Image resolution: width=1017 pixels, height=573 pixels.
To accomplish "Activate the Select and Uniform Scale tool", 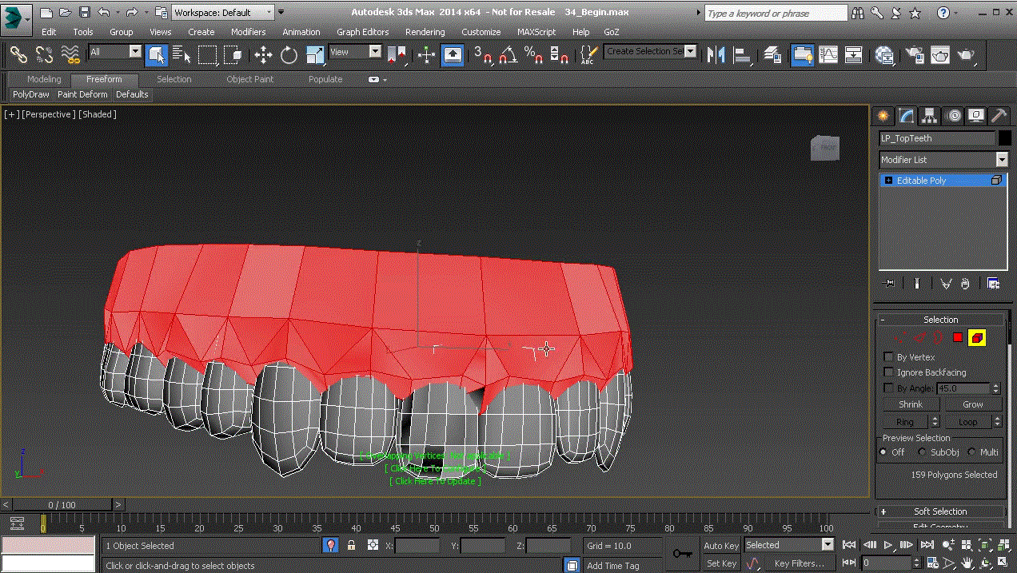I will (x=315, y=55).
